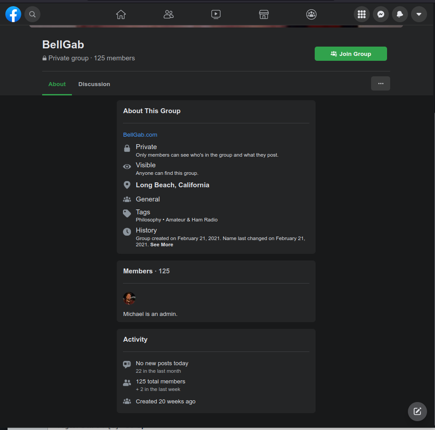
Task: Open the notifications bell icon
Action: [x=400, y=14]
